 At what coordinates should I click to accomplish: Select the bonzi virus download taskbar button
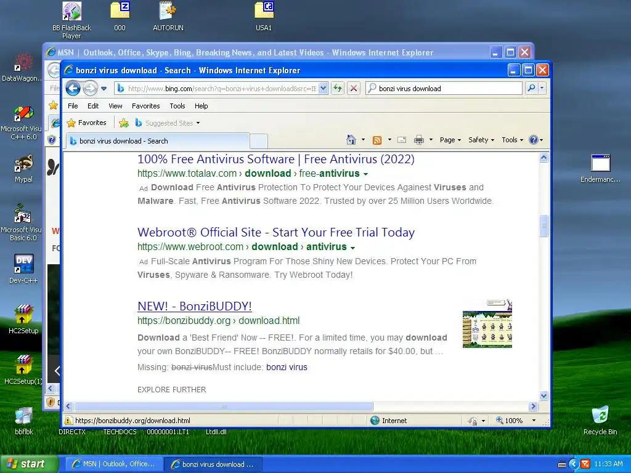(213, 464)
